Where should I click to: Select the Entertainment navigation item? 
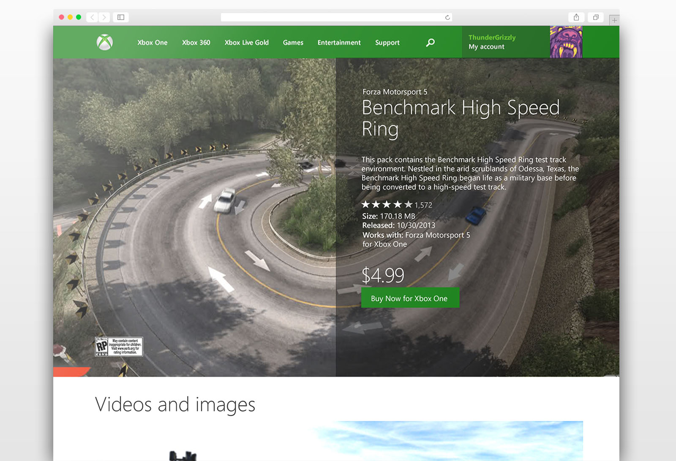[339, 43]
